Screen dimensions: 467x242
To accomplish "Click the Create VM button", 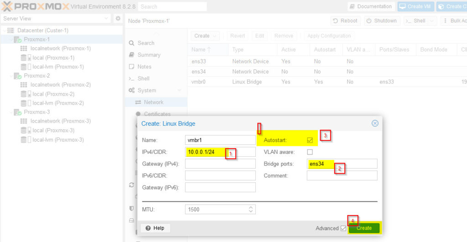I will [x=415, y=6].
